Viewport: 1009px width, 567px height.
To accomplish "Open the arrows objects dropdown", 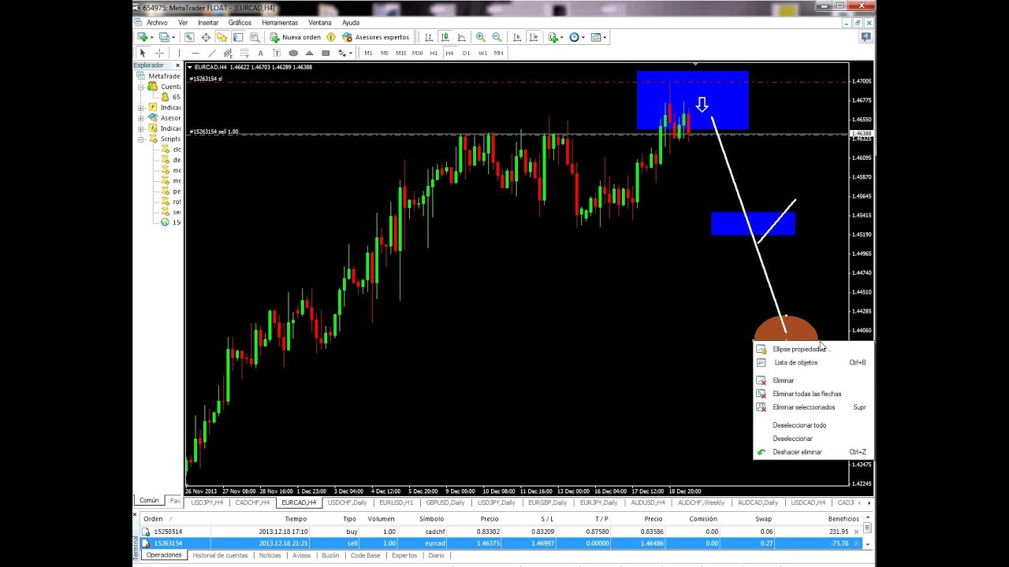I will [344, 54].
